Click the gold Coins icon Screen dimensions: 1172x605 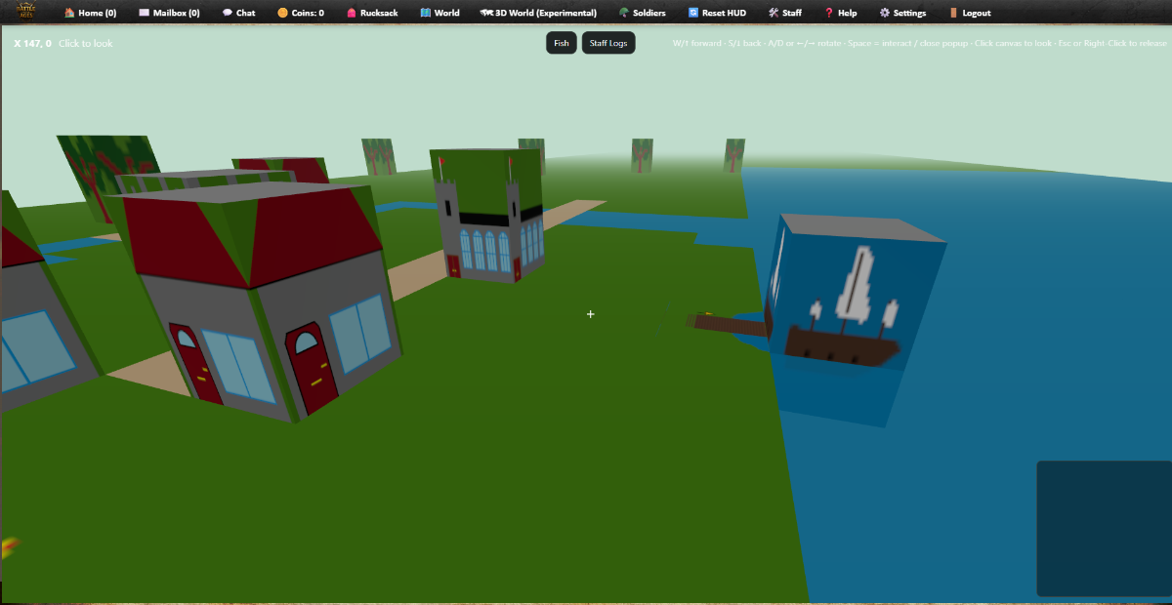[x=282, y=13]
